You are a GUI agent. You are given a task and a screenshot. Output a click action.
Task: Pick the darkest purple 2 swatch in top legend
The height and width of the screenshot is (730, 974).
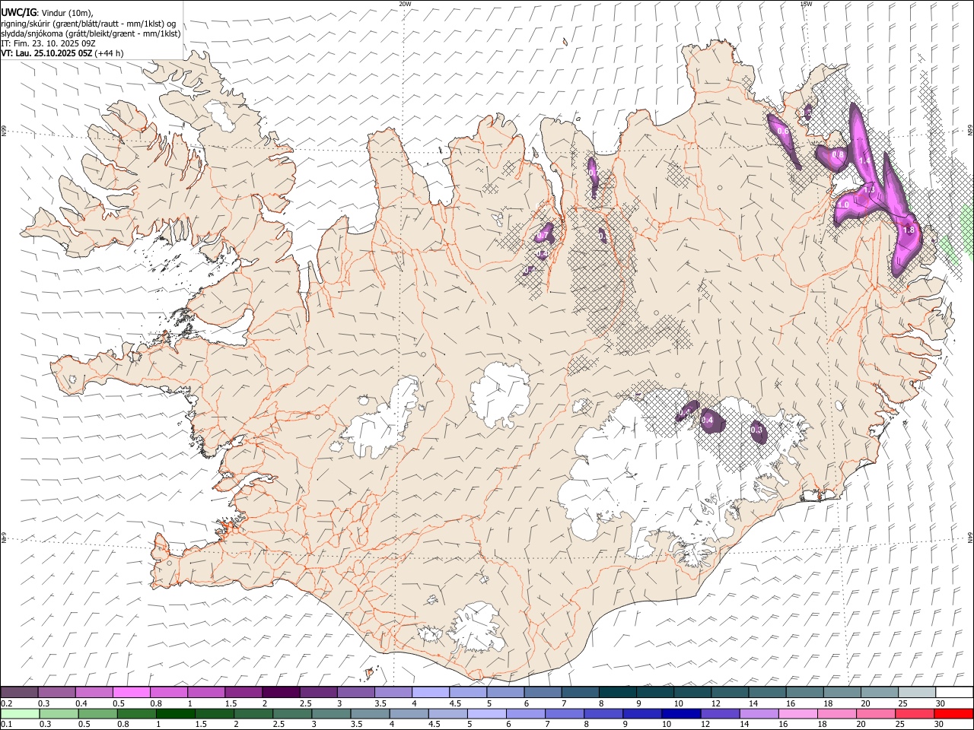pyautogui.click(x=281, y=693)
